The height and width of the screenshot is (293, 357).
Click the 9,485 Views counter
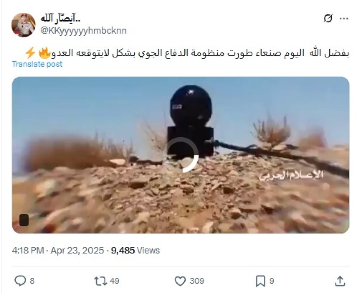(135, 251)
